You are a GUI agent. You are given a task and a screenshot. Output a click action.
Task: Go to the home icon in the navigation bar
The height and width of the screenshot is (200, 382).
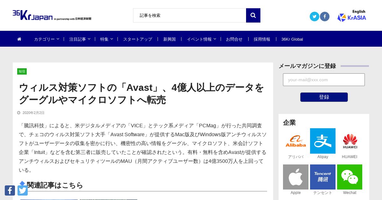[19, 39]
